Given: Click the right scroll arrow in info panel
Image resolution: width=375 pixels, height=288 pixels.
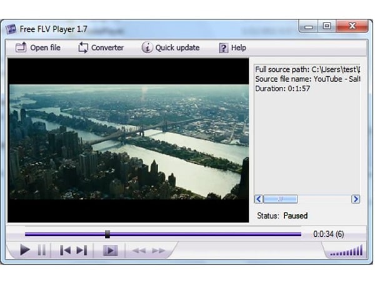Looking at the screenshot, I should click(356, 199).
